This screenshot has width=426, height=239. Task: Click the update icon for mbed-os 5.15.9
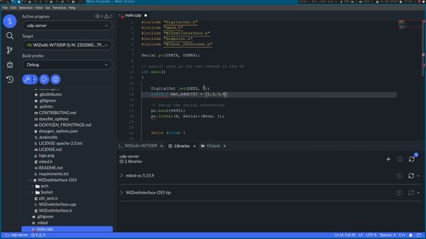click(411, 176)
